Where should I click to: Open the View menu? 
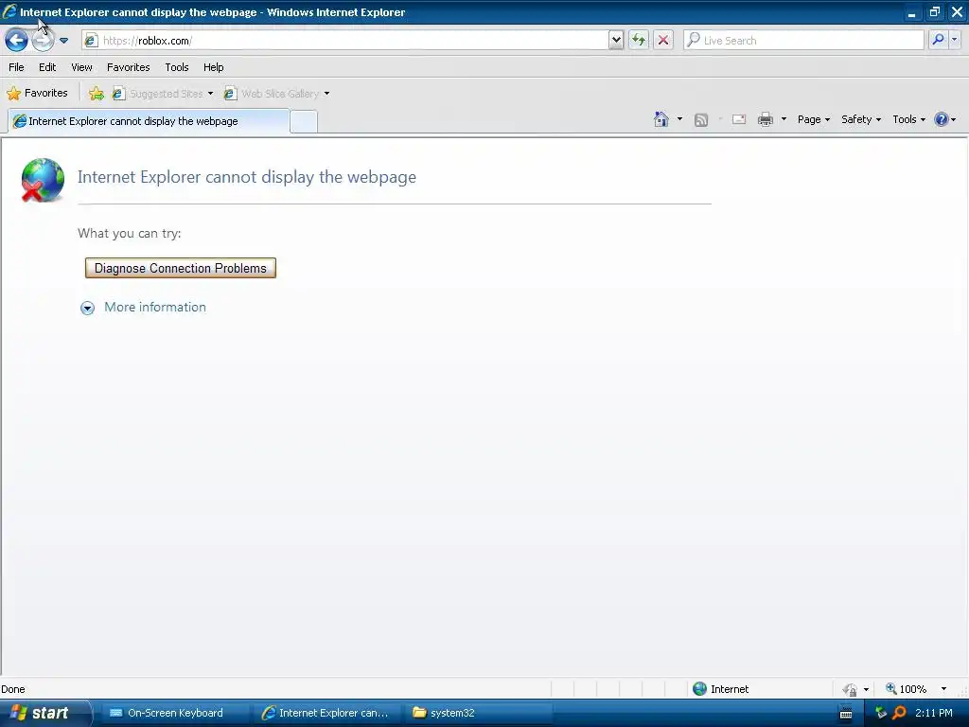point(81,67)
